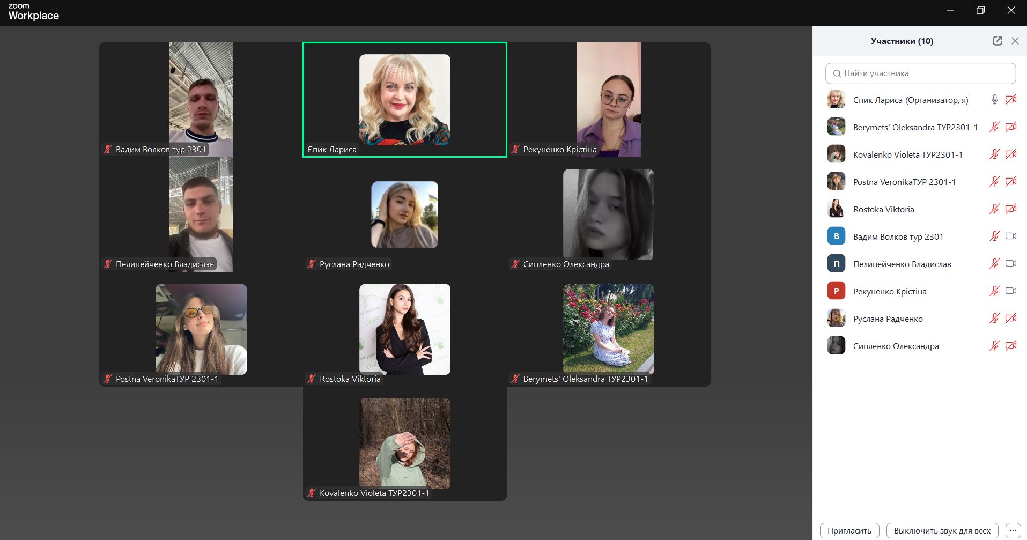The width and height of the screenshot is (1027, 540).
Task: Click muted mic icon for Rostoka Viktoria row
Action: [994, 209]
